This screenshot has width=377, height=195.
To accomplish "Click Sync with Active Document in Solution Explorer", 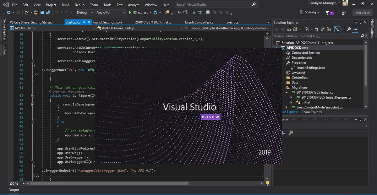I will click(x=316, y=29).
